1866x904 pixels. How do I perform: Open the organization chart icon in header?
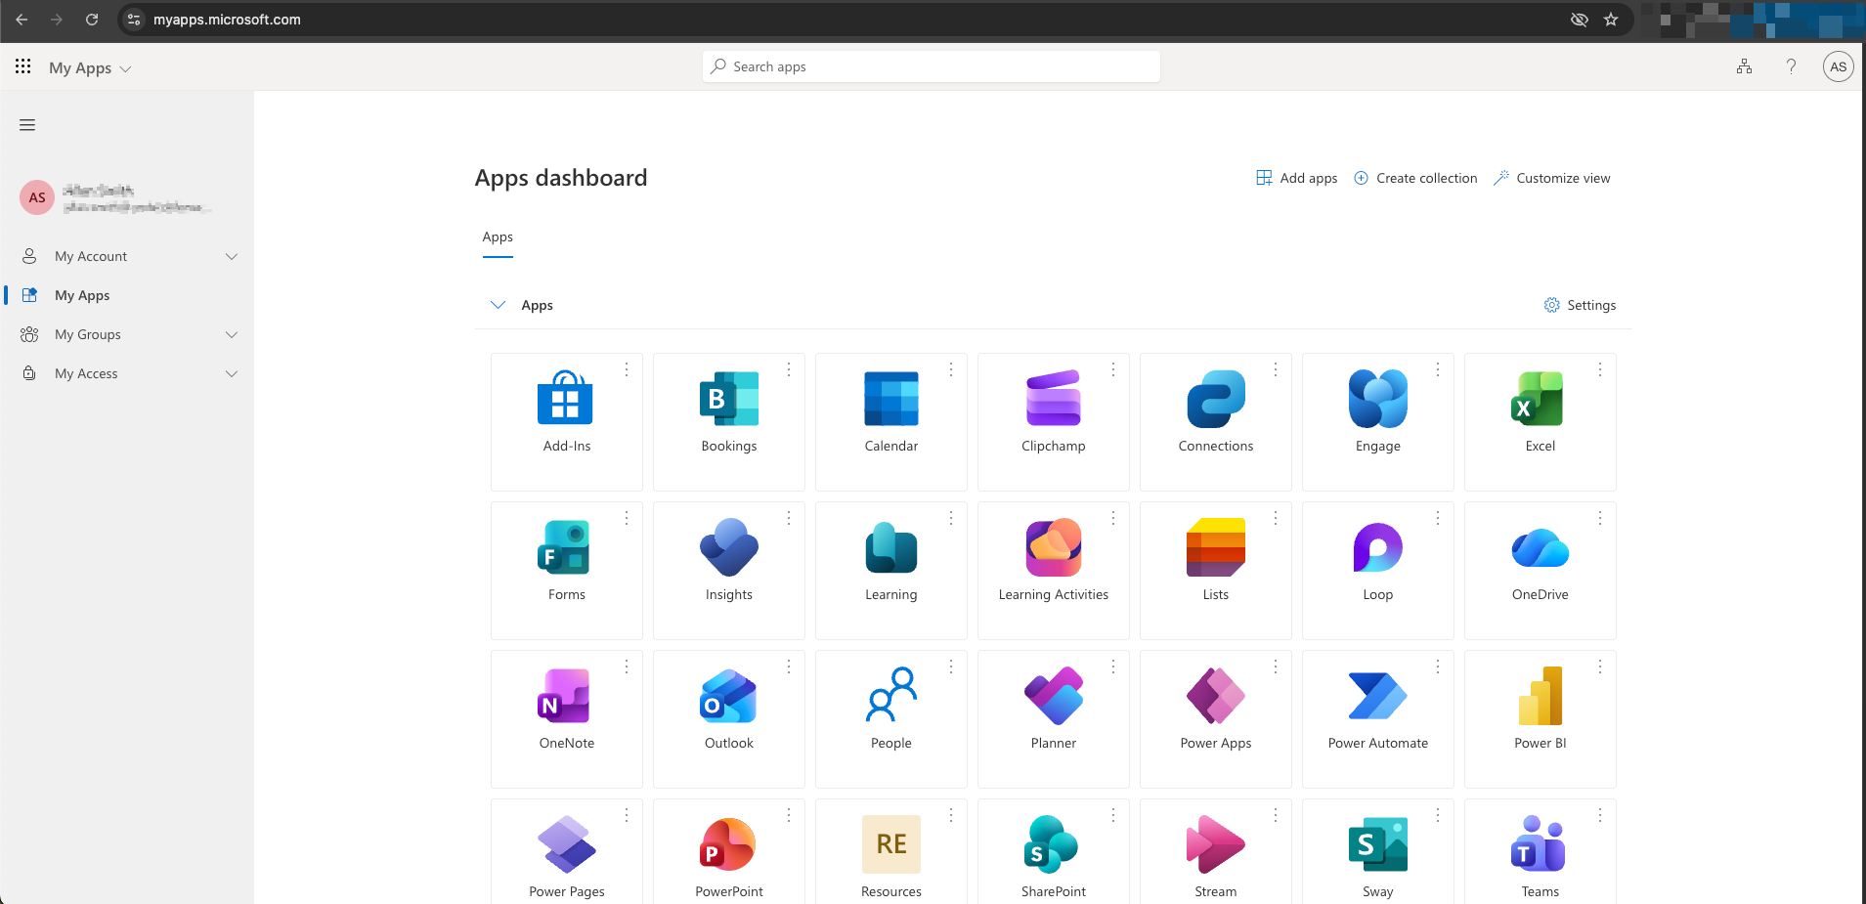tap(1744, 66)
